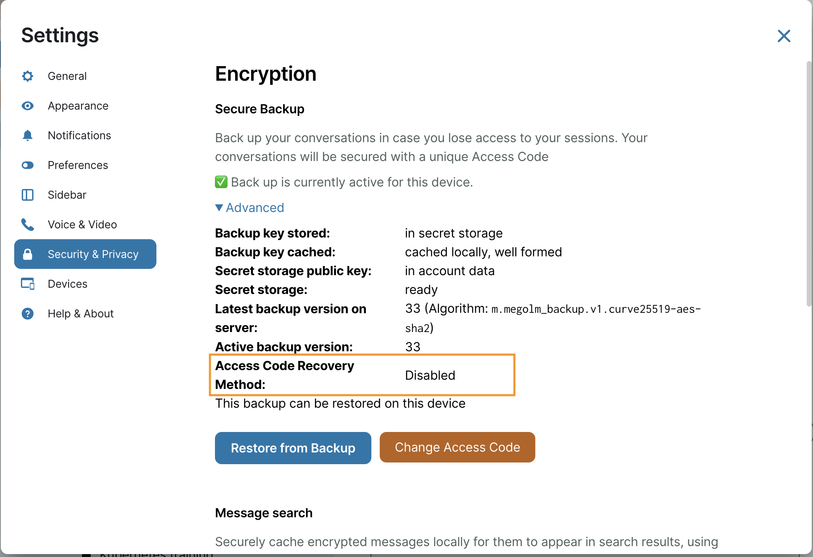The height and width of the screenshot is (557, 813).
Task: Click the Notifications bell icon
Action: 28,135
